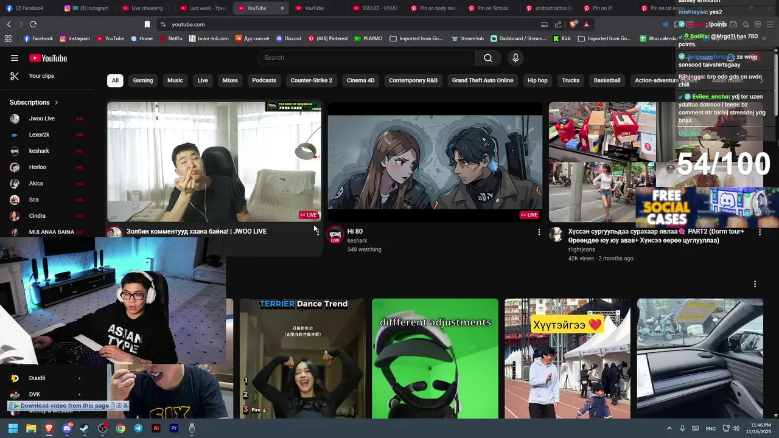Open the taskbar volume control
779x438 pixels.
(736, 428)
